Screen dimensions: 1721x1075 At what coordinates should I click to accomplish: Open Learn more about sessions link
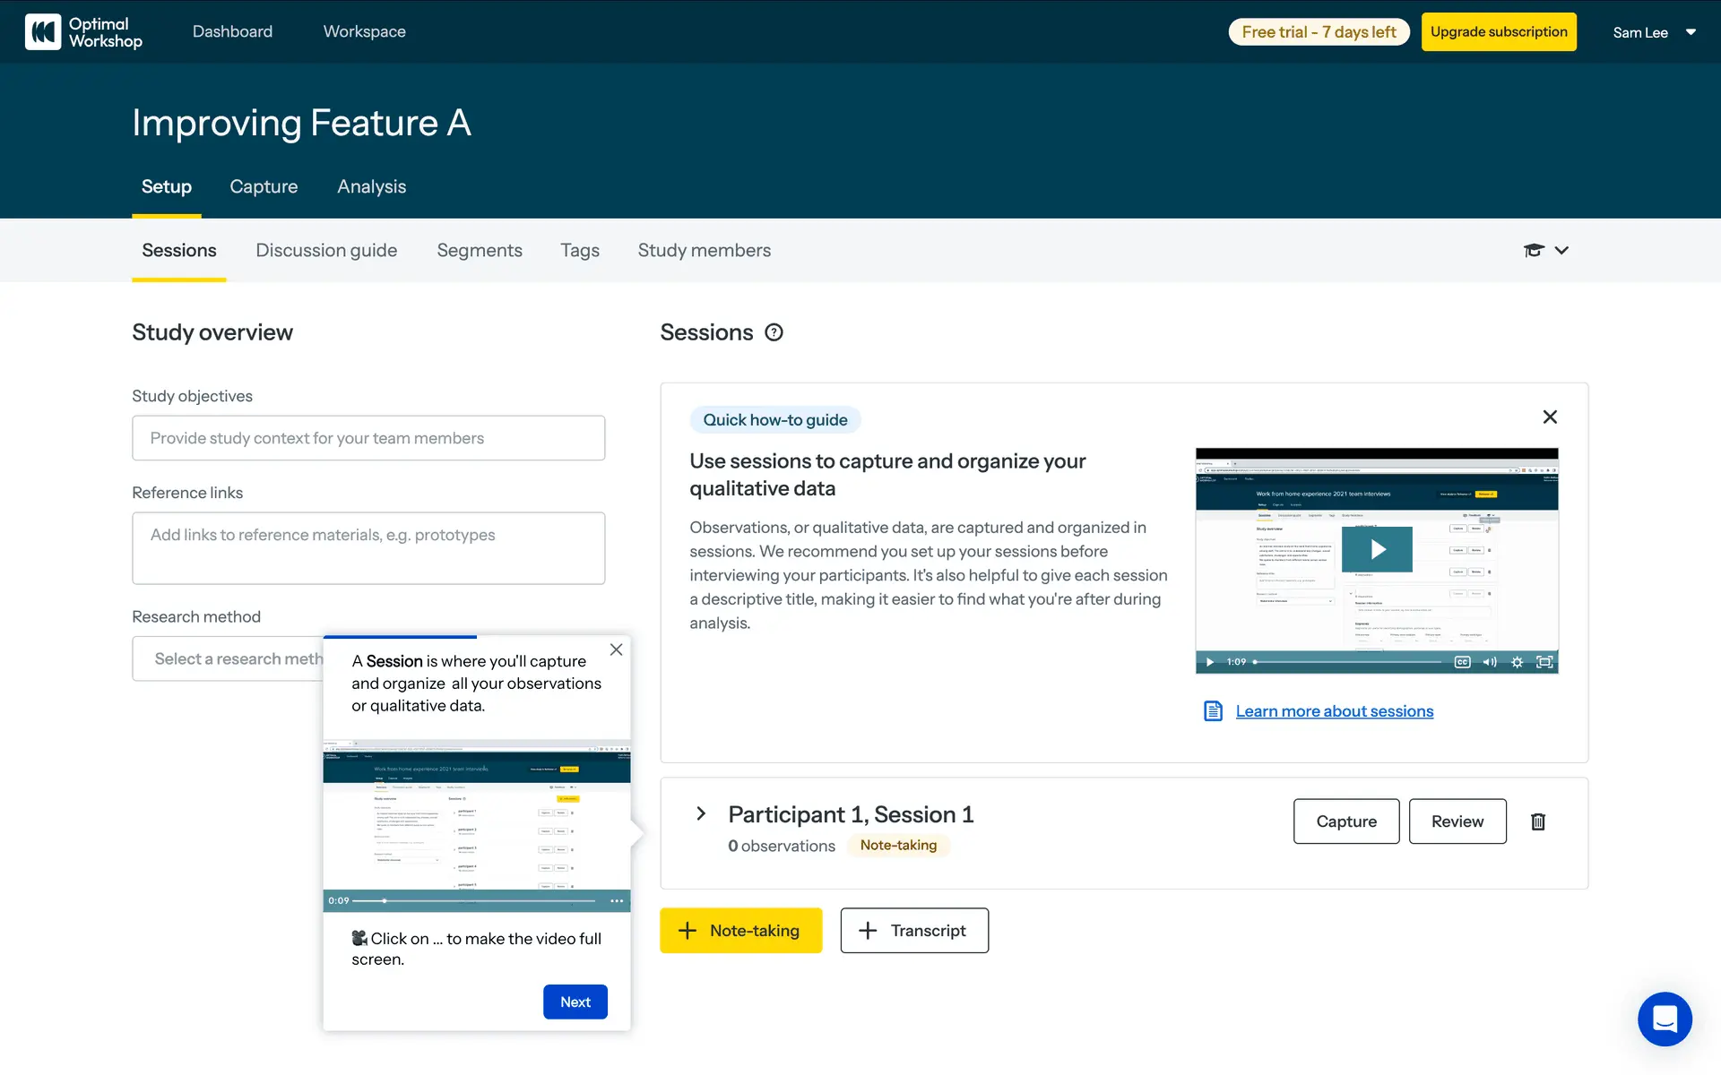[1334, 711]
